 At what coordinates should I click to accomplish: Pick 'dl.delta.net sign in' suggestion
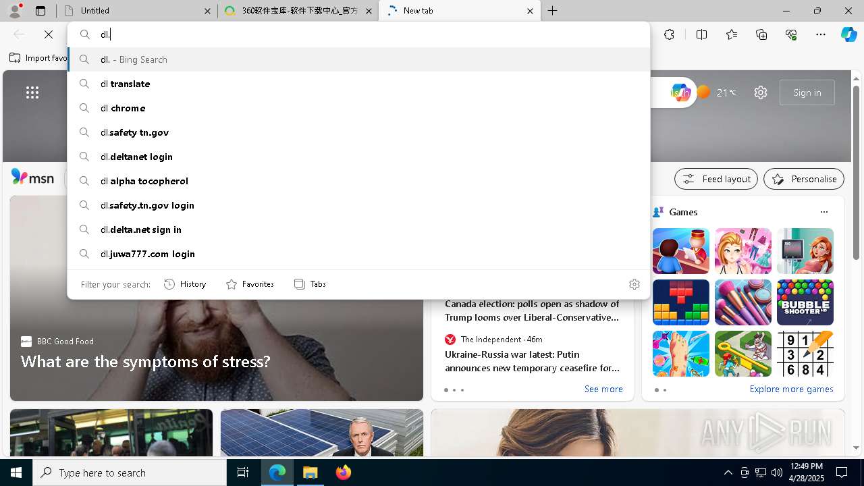(358, 230)
